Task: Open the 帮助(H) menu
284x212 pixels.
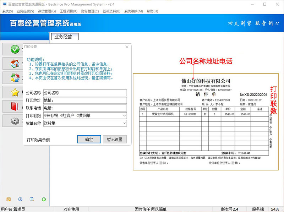Action: click(x=152, y=11)
